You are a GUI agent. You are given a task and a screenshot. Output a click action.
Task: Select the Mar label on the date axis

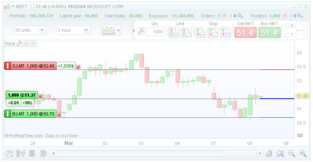69,143
